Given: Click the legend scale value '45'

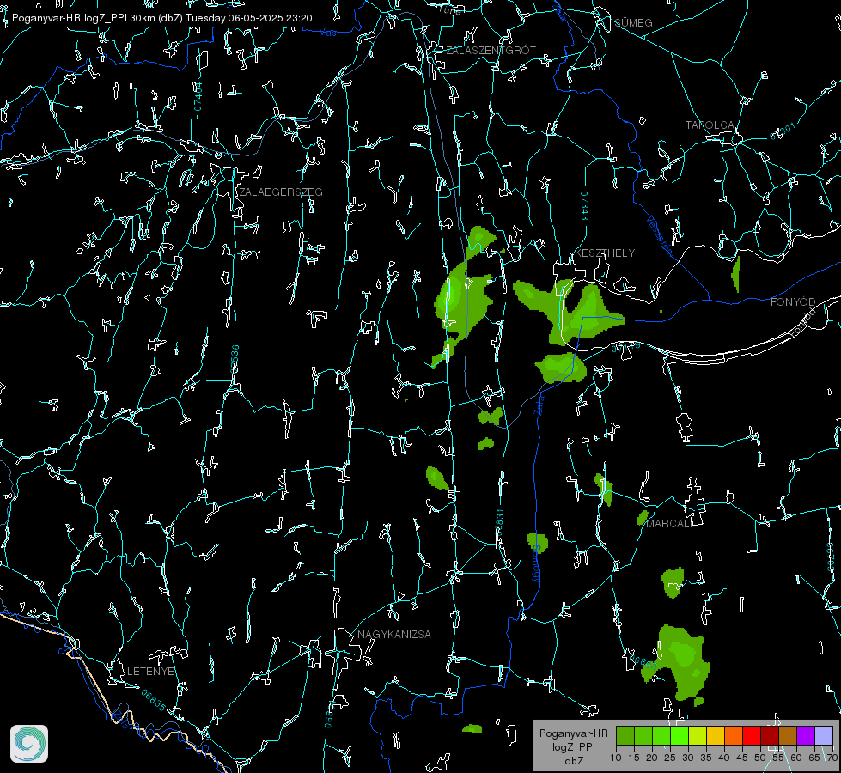Looking at the screenshot, I should pyautogui.click(x=742, y=758).
